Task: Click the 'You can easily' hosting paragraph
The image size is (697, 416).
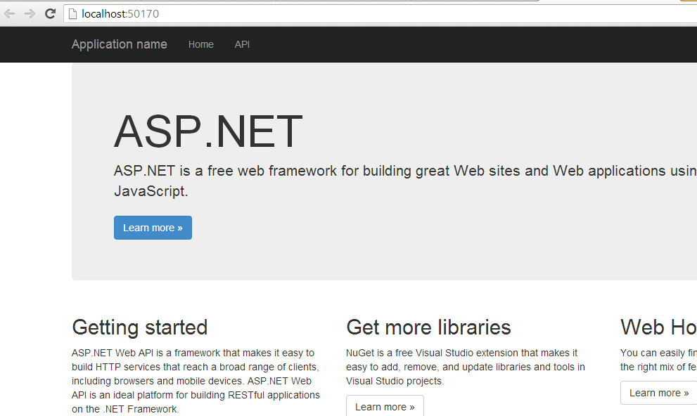Action: click(x=658, y=360)
